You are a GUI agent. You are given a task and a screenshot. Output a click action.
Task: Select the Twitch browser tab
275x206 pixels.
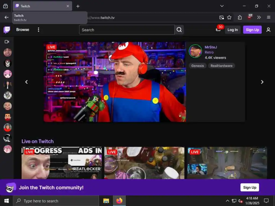42,6
